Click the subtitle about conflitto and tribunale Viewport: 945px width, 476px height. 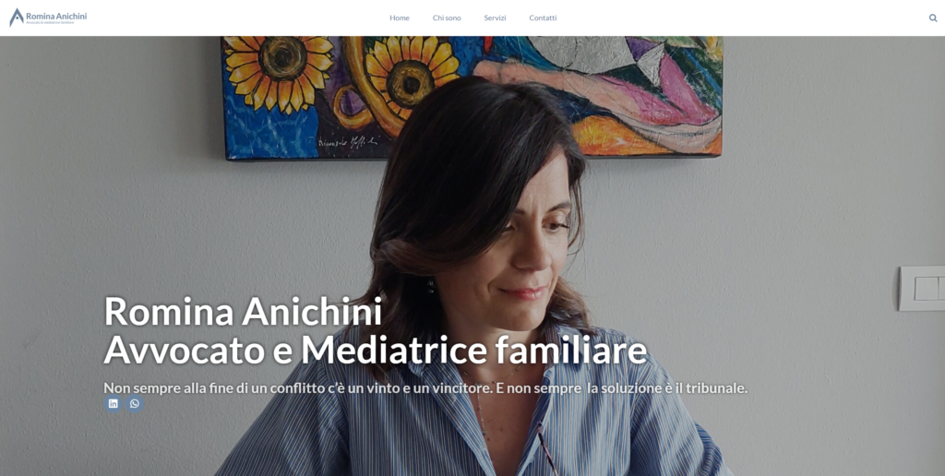click(x=425, y=388)
